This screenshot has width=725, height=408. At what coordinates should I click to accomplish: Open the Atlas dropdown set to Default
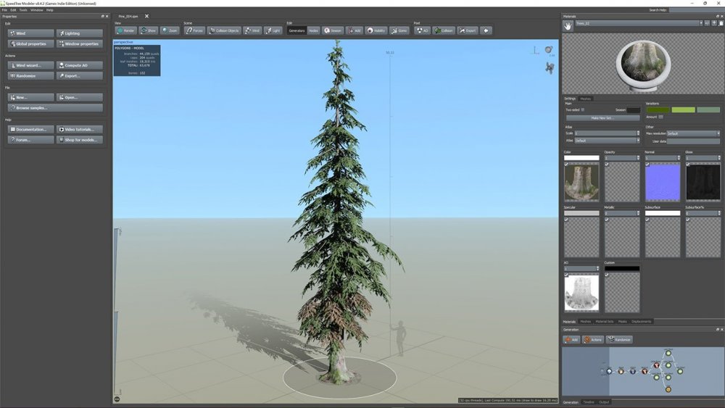pyautogui.click(x=607, y=141)
